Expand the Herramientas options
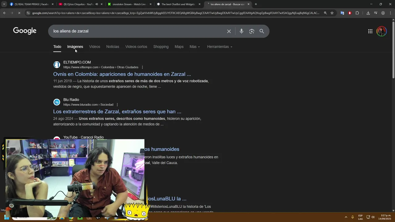 click(x=220, y=47)
